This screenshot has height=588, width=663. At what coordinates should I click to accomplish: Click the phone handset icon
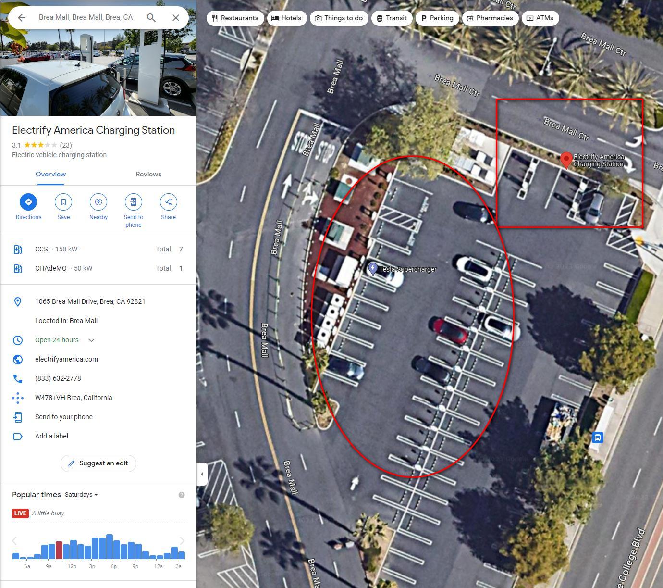[x=18, y=378]
